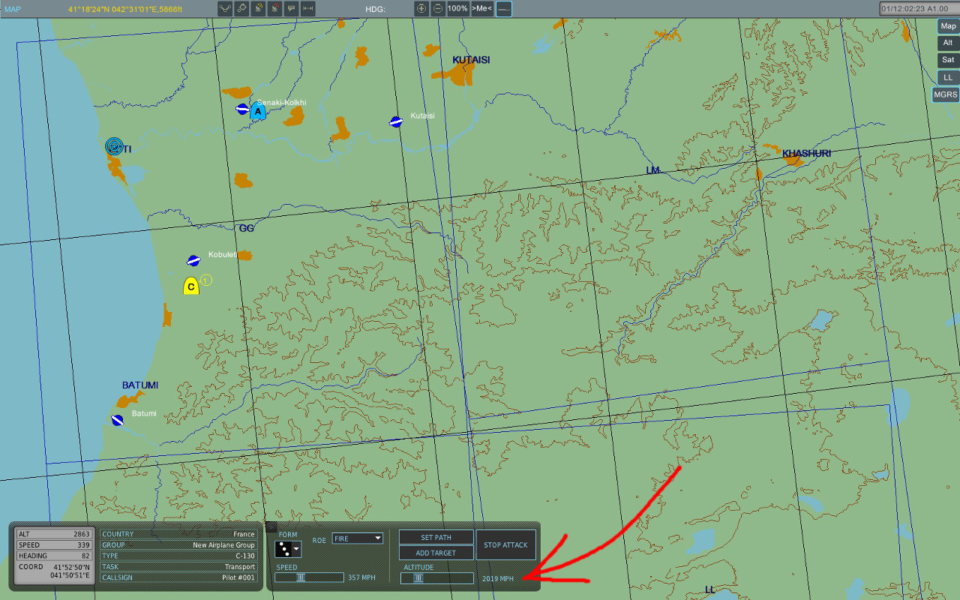Click the COORD readout in info panel
This screenshot has width=960, height=600.
[x=54, y=571]
